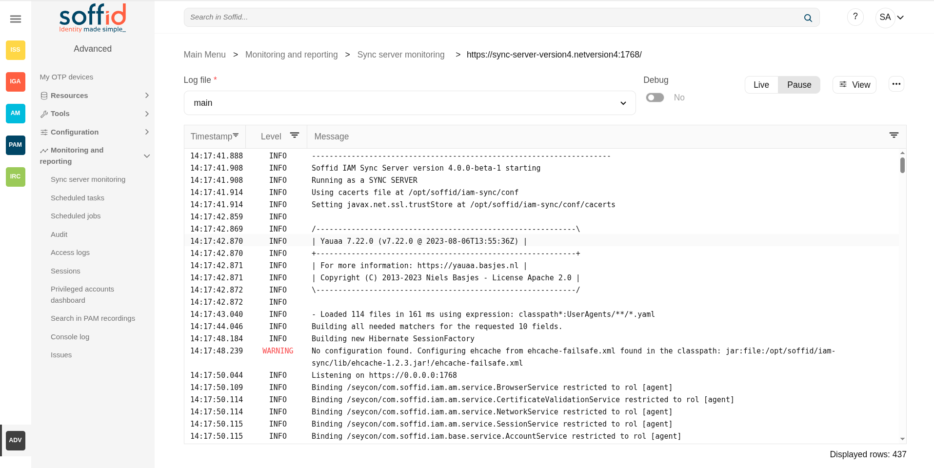
Task: Open the View options button
Action: coord(855,85)
